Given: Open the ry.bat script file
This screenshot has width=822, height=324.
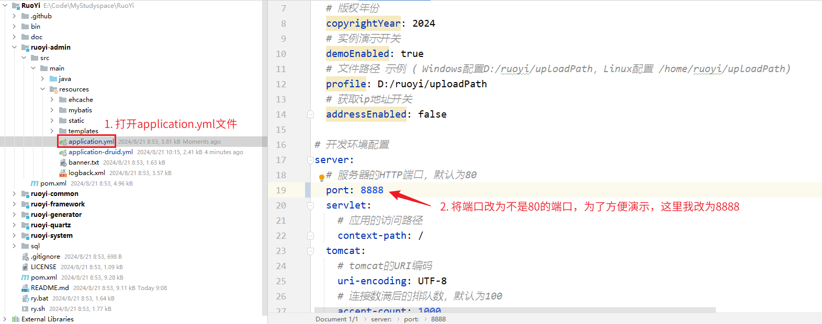Looking at the screenshot, I should pyautogui.click(x=39, y=298).
